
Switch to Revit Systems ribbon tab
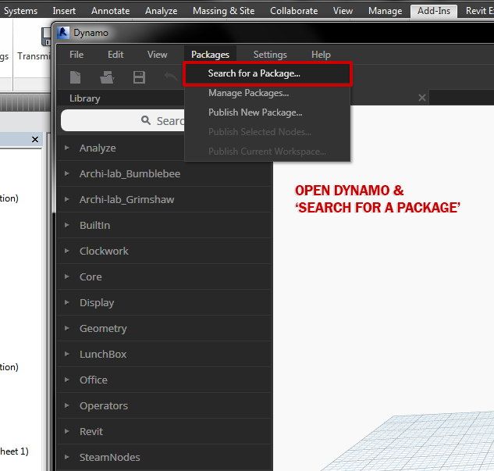click(x=20, y=11)
